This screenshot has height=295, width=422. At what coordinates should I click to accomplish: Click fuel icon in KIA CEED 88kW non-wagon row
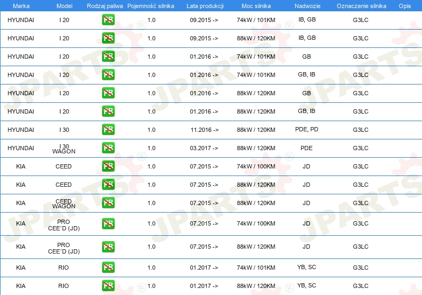pos(108,185)
